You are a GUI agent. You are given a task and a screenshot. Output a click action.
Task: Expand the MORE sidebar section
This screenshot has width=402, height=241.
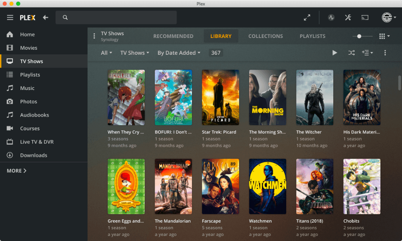[x=16, y=171]
